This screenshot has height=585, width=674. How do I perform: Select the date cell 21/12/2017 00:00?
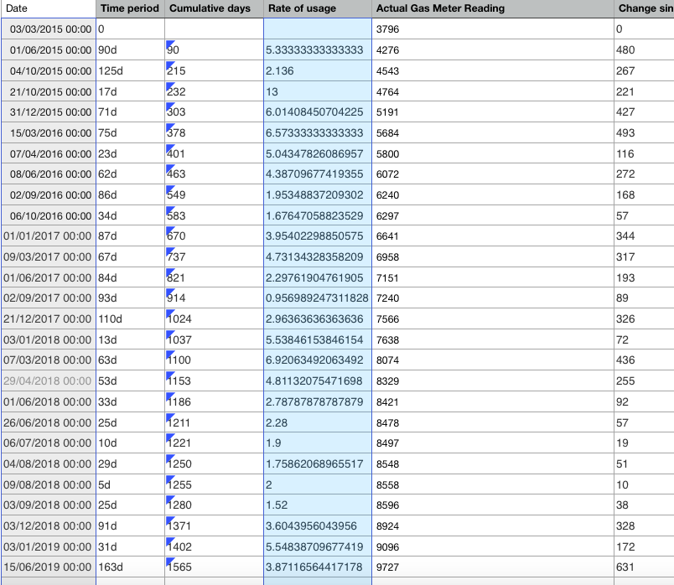point(49,319)
